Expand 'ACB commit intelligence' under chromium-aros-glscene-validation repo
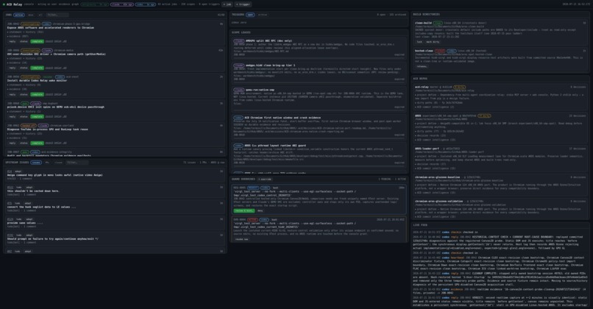 [x=436, y=217]
